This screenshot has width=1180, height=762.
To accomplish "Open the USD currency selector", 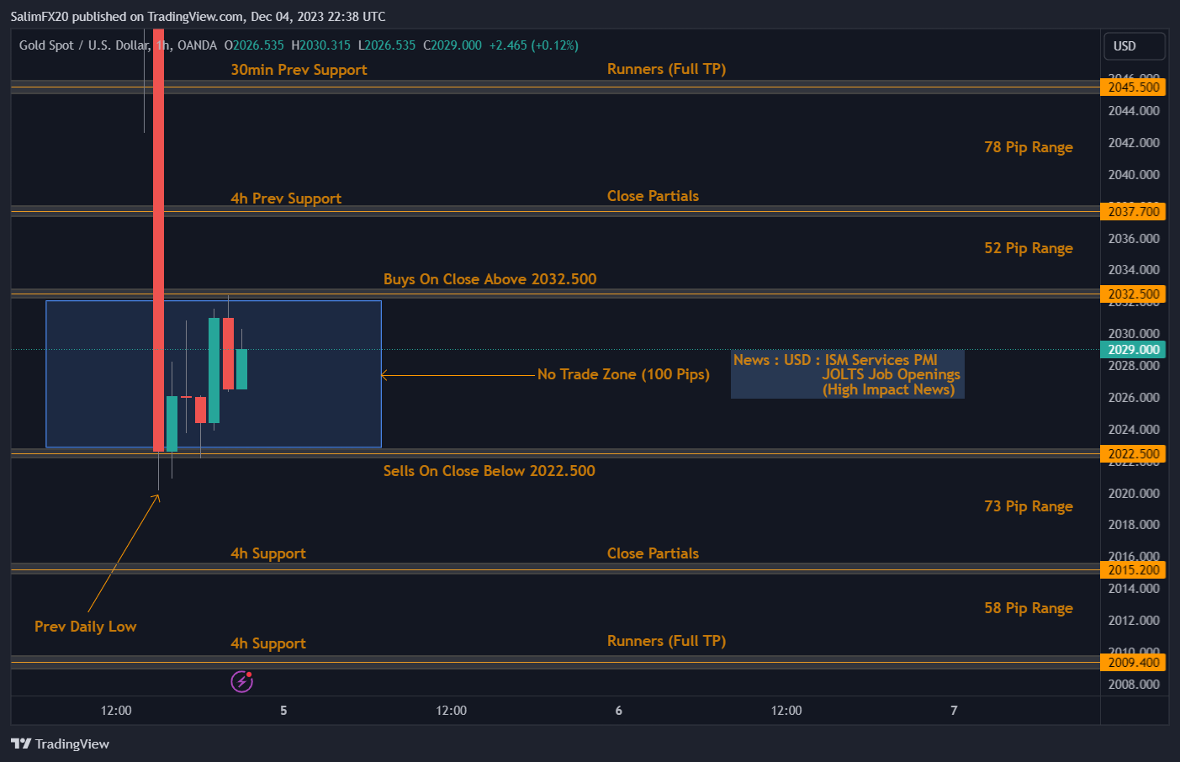I will click(x=1134, y=45).
